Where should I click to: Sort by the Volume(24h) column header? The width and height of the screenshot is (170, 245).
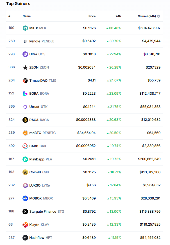(147, 16)
